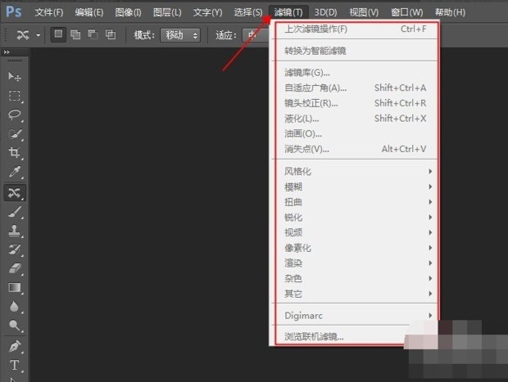Select the Pen tool
This screenshot has height=382, width=508.
(14, 346)
